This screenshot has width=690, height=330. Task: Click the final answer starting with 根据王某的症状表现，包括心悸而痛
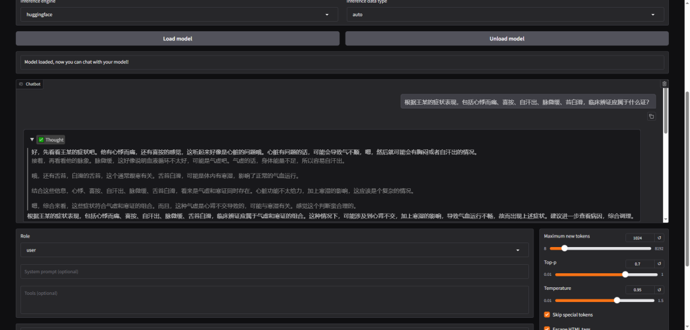(x=331, y=216)
